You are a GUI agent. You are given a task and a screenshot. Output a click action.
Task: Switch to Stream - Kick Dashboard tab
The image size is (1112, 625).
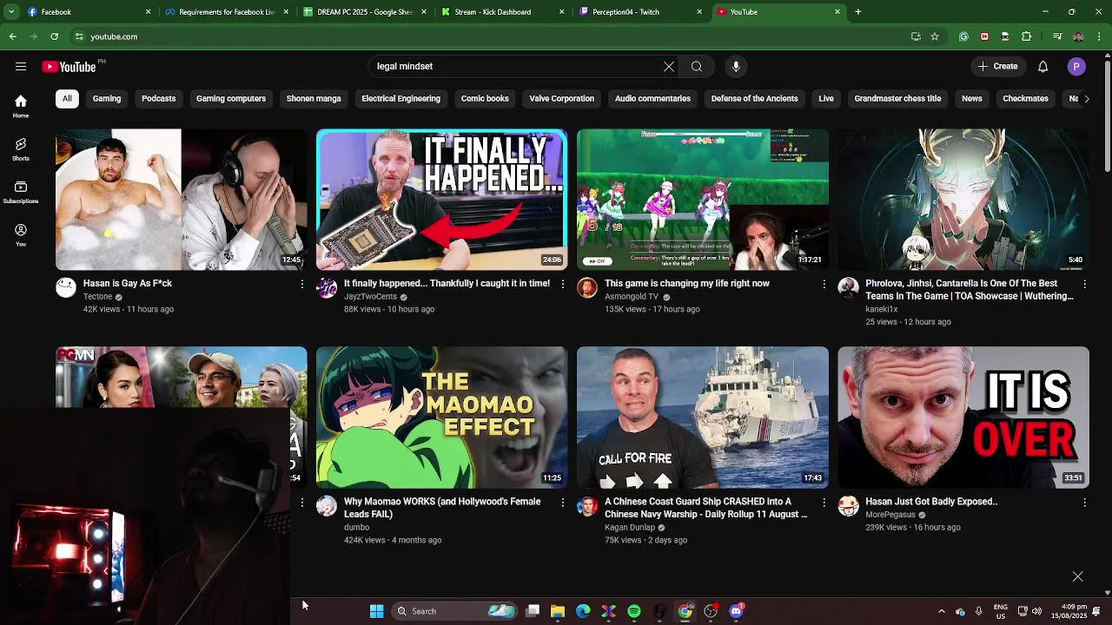tap(502, 12)
